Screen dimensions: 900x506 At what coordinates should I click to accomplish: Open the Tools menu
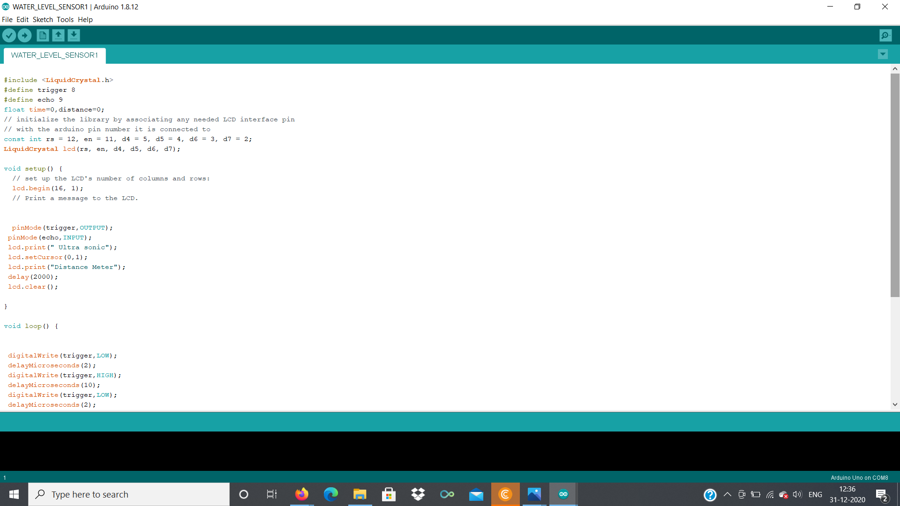pos(65,20)
